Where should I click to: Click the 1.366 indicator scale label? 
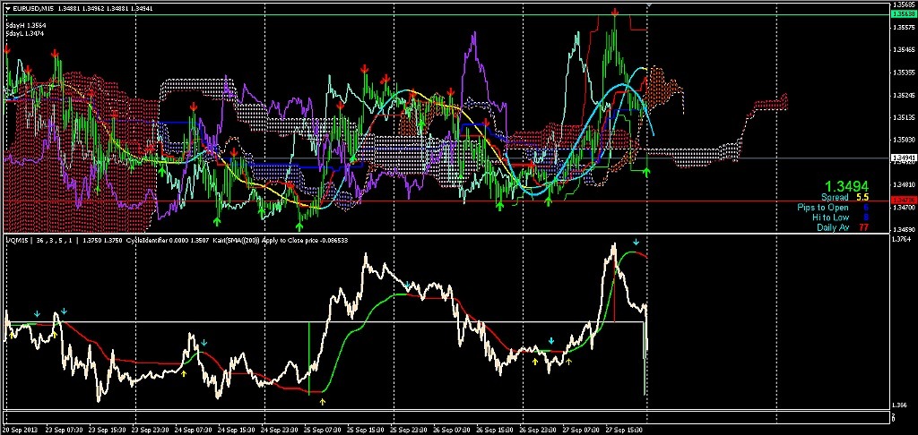[x=900, y=405]
